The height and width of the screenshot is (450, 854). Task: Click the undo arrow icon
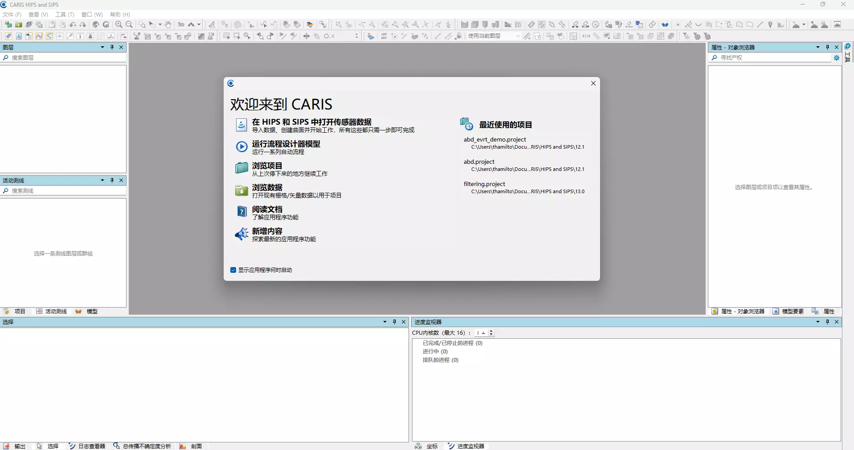73,24
